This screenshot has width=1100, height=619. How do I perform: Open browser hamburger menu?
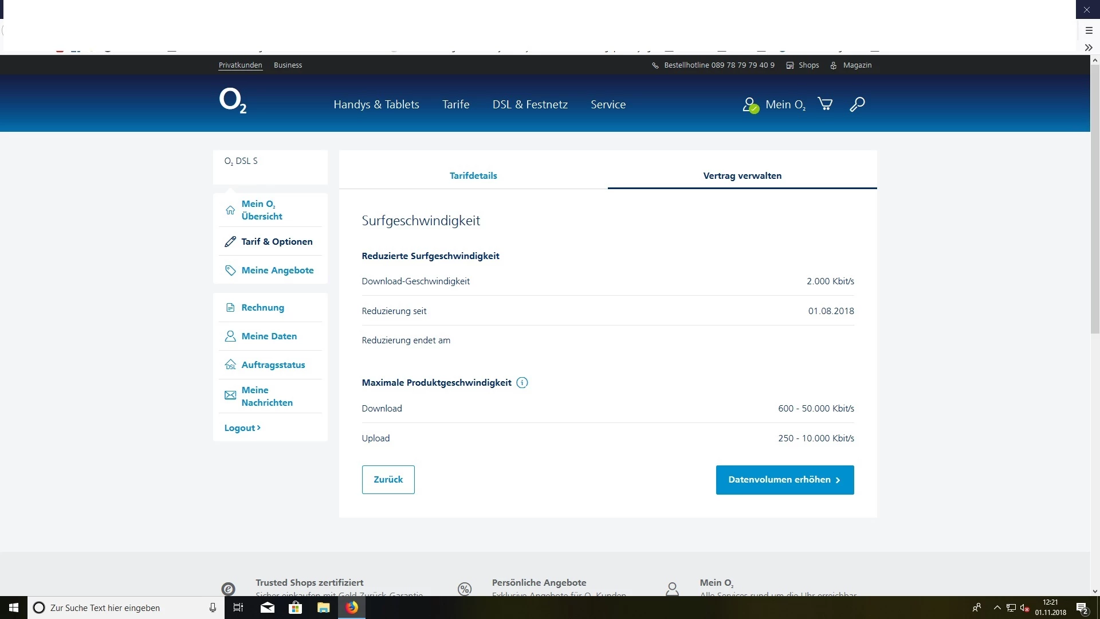[x=1089, y=30]
